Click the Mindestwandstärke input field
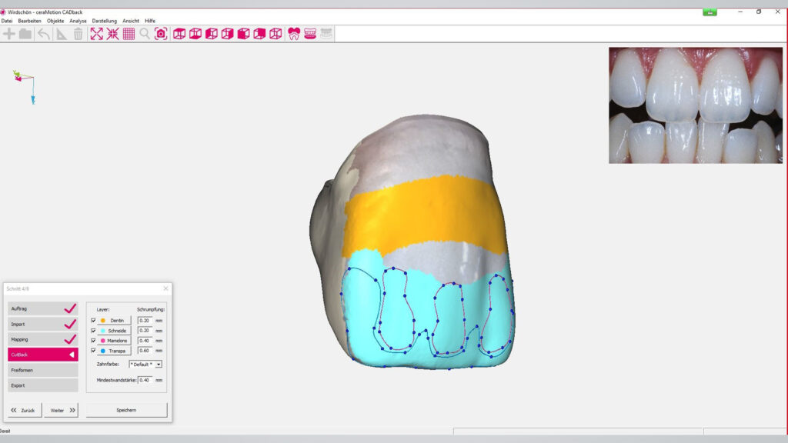Image resolution: width=788 pixels, height=443 pixels. [x=145, y=380]
